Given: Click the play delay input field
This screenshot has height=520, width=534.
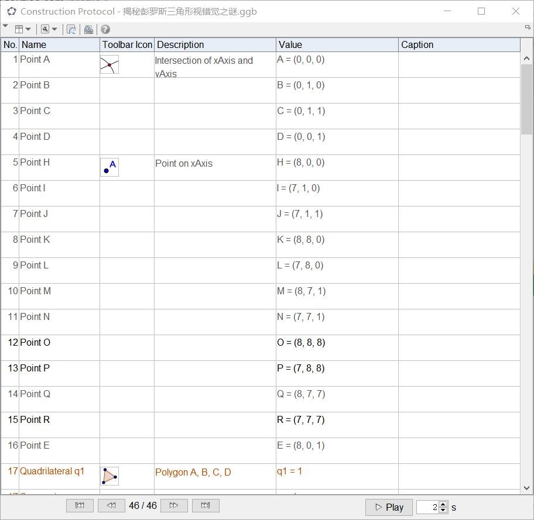Looking at the screenshot, I should pos(427,507).
